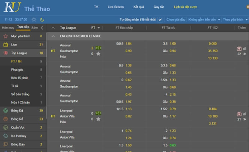Bet over 4 odds 2.15

[x=173, y=95]
